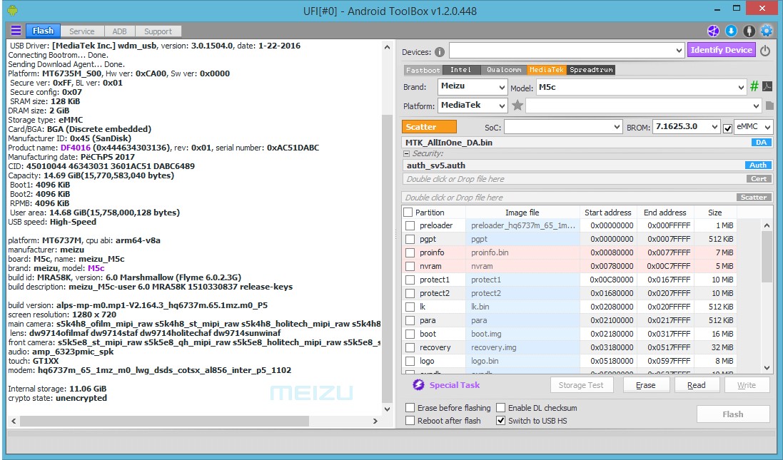Open the BROM version dropdown
The height and width of the screenshot is (460, 783).
click(686, 127)
